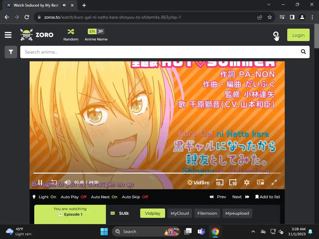The image size is (319, 239).
Task: Toggle Auto Play Off setting
Action: [74, 197]
